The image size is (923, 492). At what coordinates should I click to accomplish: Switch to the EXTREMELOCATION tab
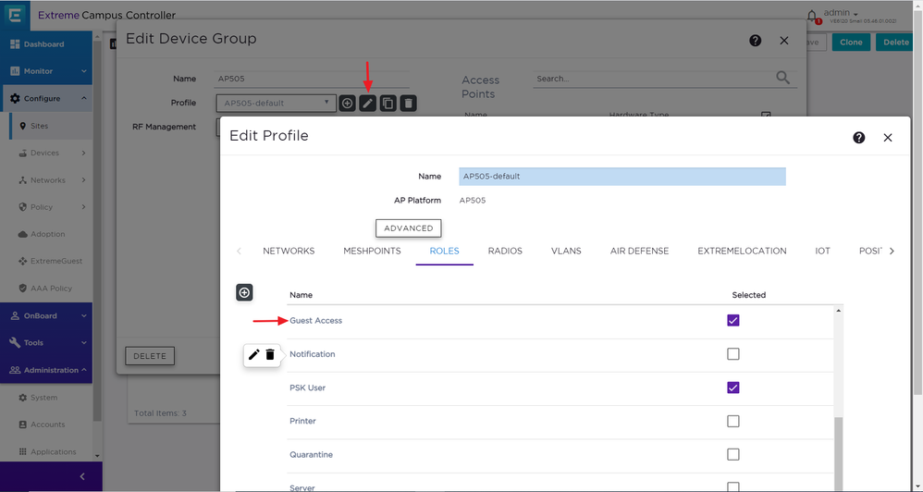(742, 251)
